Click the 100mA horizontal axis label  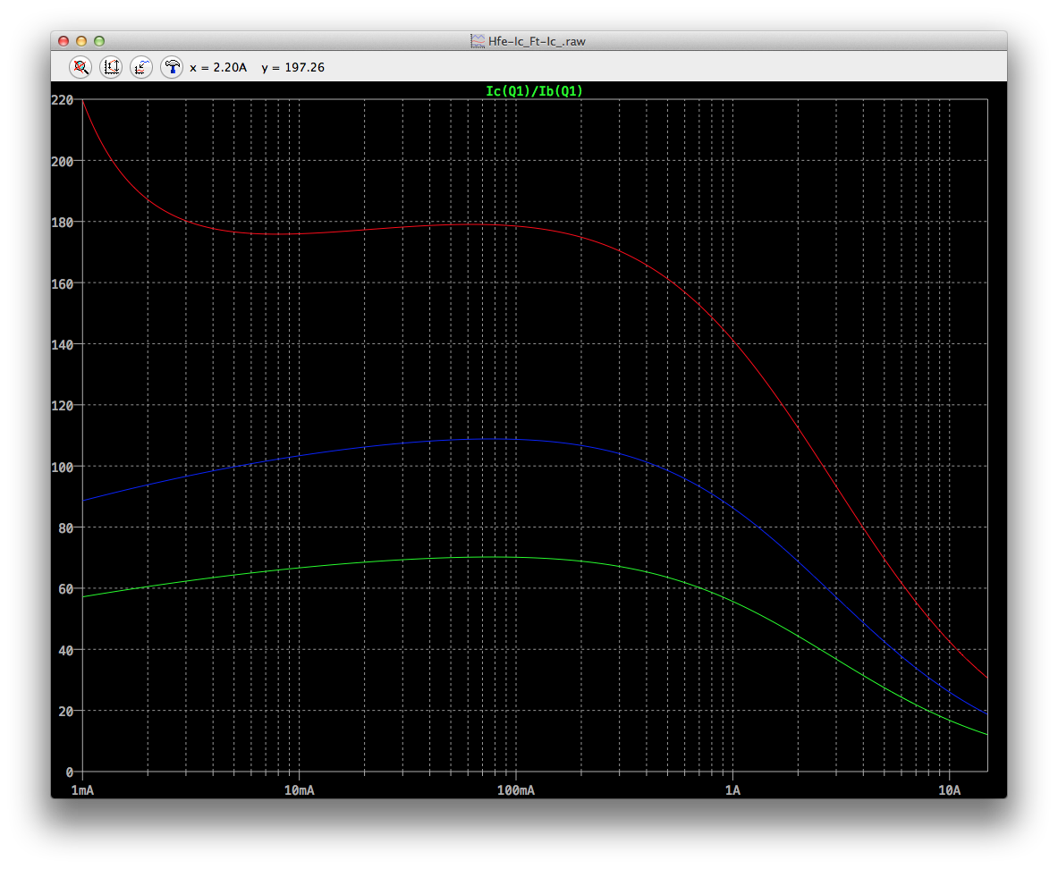coord(515,790)
